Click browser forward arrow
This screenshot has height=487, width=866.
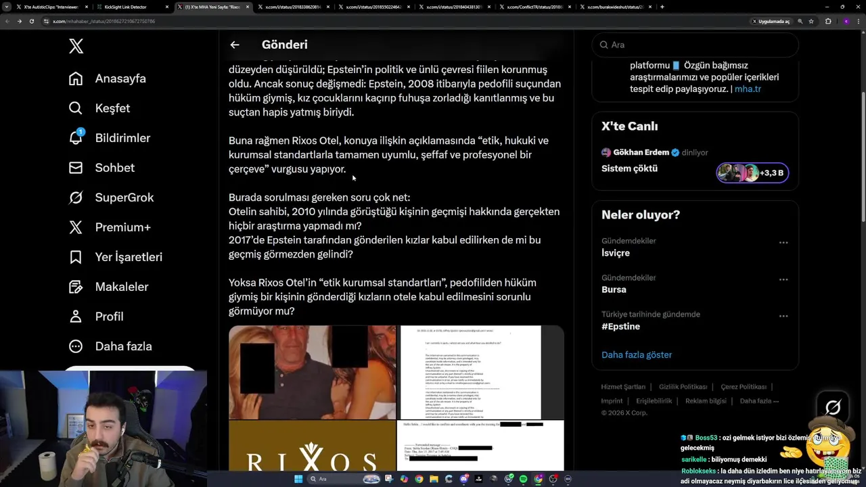tap(19, 21)
